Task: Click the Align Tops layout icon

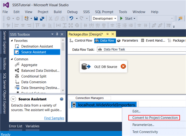Action: (37, 25)
